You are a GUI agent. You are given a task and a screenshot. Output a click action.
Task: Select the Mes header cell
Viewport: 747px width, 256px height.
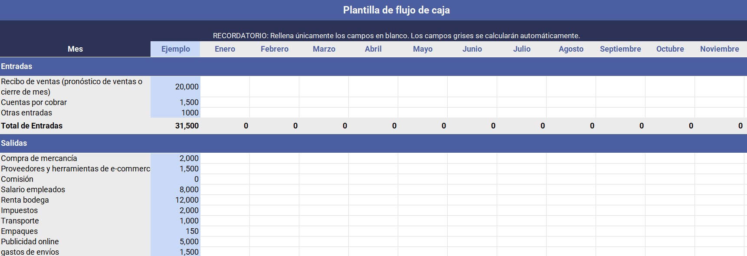coord(75,49)
